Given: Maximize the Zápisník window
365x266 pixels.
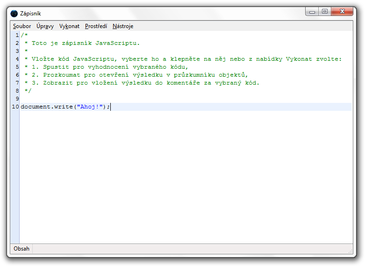Looking at the screenshot, I should 325,12.
